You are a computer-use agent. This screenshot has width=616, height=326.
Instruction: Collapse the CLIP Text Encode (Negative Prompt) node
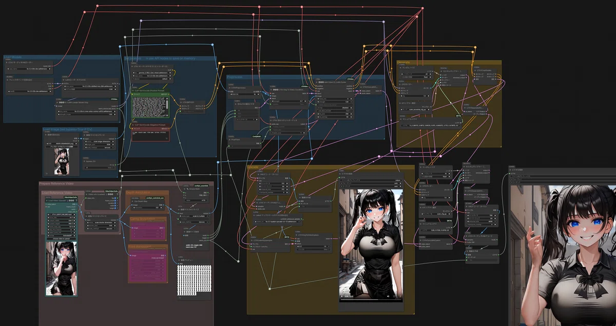point(132,125)
